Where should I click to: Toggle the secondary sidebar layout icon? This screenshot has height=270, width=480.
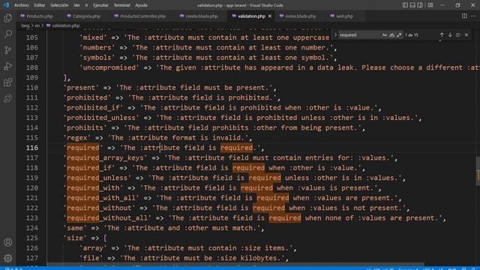[420, 5]
